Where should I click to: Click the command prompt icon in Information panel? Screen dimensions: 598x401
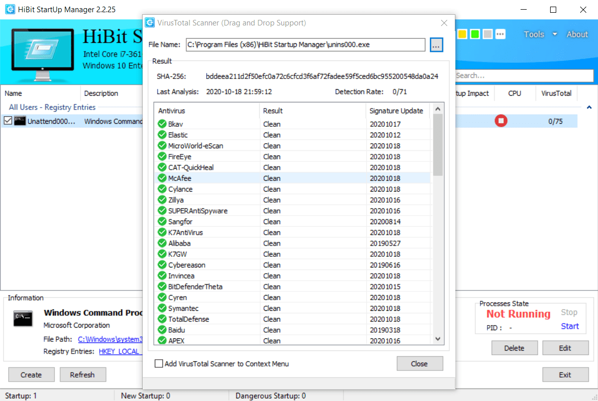[x=23, y=318]
